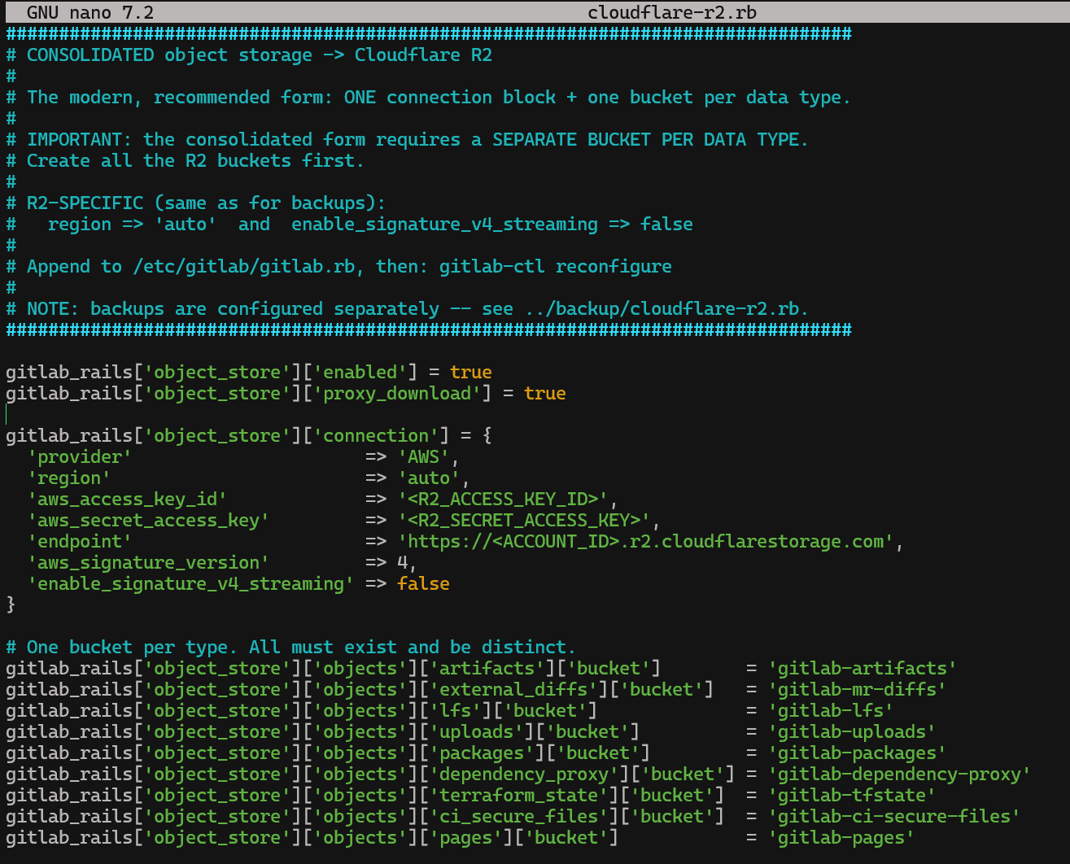Click the 'gitlab-pages' bucket value

[841, 838]
